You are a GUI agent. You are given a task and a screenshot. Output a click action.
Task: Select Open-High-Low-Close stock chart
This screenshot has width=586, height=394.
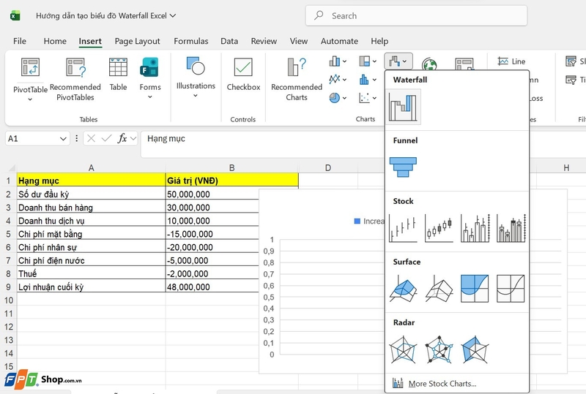pyautogui.click(x=439, y=228)
